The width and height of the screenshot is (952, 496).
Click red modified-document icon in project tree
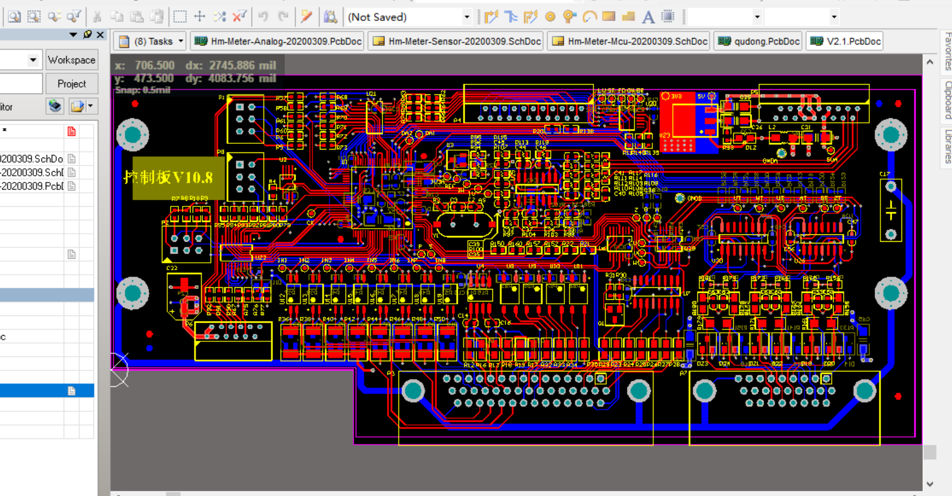point(72,131)
